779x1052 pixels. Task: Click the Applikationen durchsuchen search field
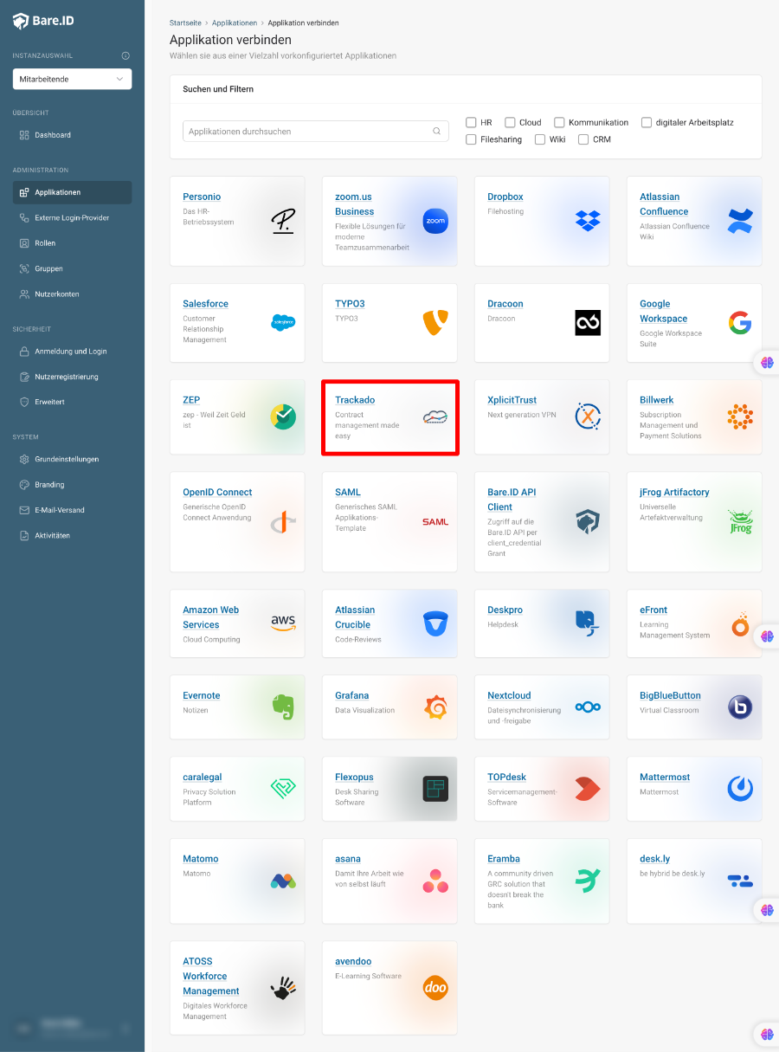(x=316, y=132)
